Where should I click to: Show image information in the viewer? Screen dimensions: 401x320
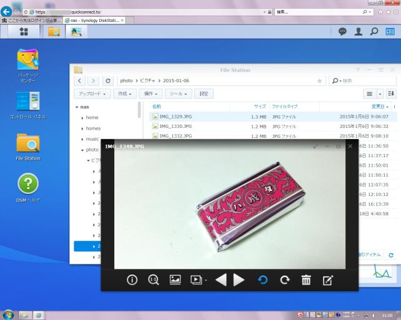132,280
